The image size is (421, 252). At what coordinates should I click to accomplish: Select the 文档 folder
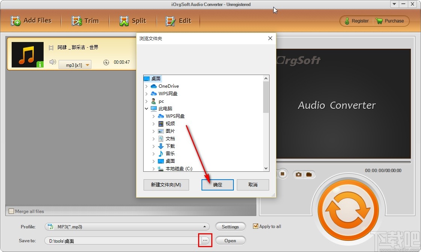[170, 138]
